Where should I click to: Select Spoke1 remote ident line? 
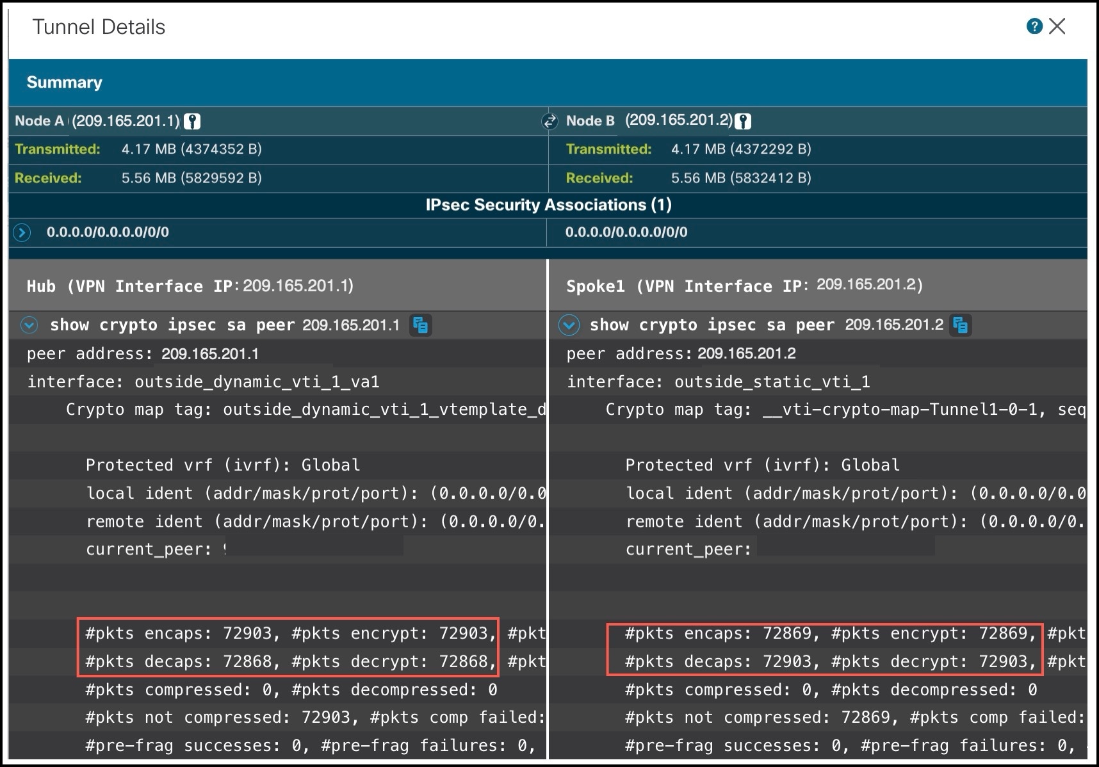tap(856, 522)
